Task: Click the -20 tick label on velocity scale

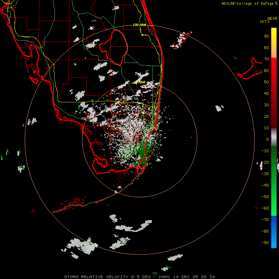Action: [x=265, y=162]
